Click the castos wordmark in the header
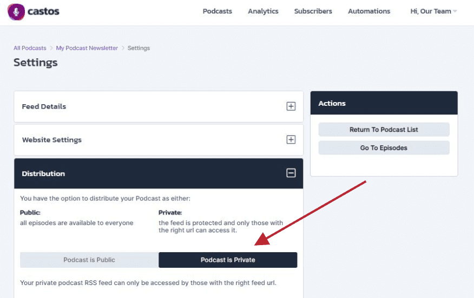The width and height of the screenshot is (474, 298). [43, 11]
